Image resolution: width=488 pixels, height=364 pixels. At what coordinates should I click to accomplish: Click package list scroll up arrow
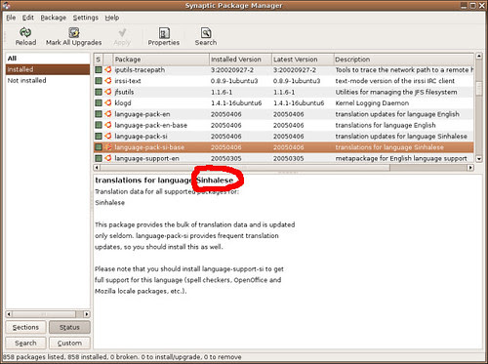coord(479,56)
